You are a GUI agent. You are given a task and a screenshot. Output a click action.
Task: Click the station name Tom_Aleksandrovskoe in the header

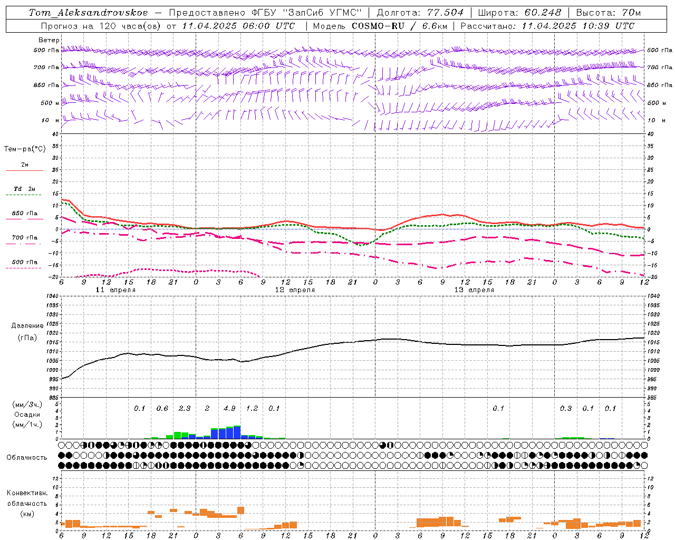89,13
